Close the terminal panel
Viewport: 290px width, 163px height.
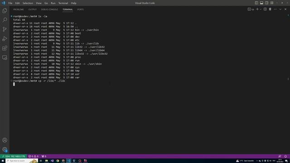(285, 9)
